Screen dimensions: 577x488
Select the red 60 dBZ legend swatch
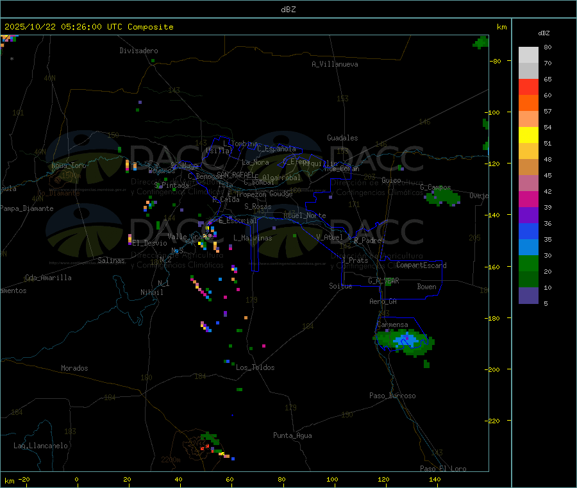528,87
